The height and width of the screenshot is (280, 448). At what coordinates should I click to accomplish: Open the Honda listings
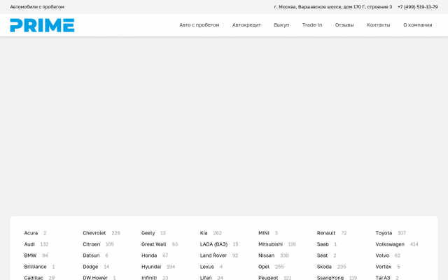(x=149, y=255)
